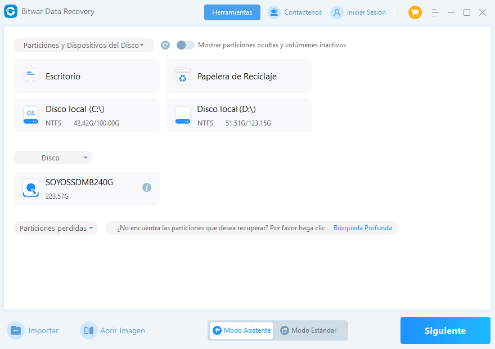Expand the Particiones perdidas dropdown
Screen dimensions: 495x349
tap(56, 228)
